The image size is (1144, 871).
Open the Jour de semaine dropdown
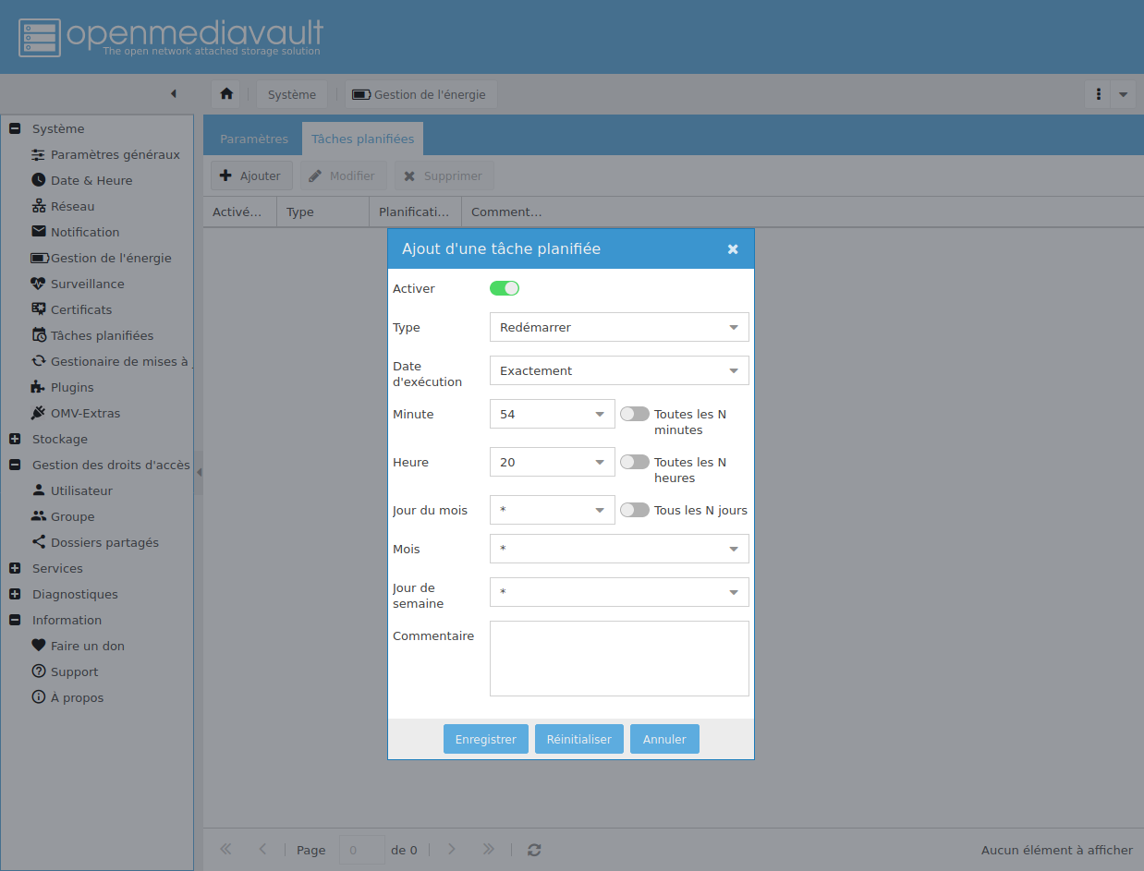[618, 592]
